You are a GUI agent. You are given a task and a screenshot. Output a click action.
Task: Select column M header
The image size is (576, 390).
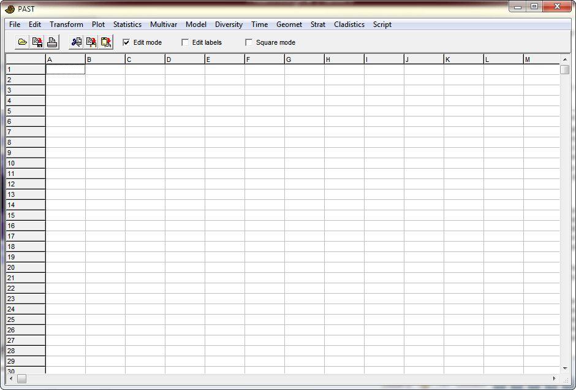pyautogui.click(x=542, y=59)
